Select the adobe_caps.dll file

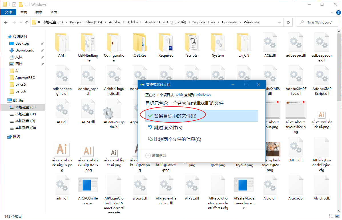88,81
